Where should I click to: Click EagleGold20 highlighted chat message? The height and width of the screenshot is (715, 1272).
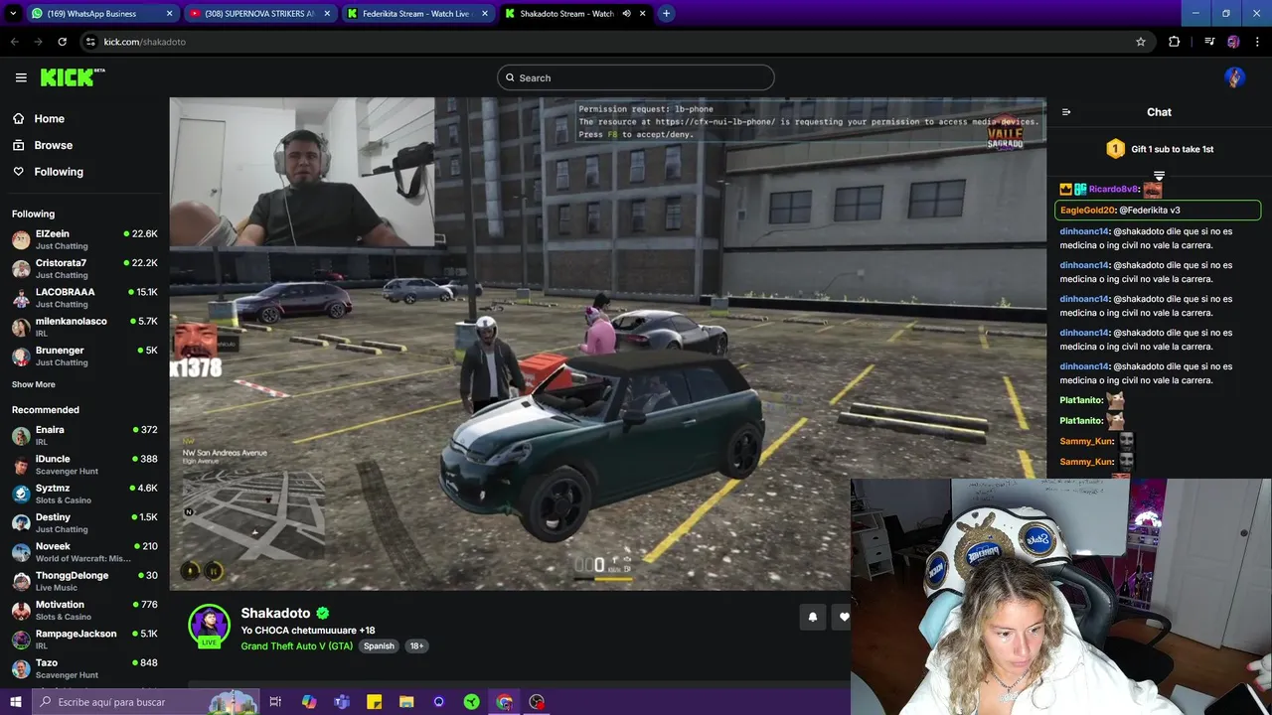pyautogui.click(x=1158, y=210)
